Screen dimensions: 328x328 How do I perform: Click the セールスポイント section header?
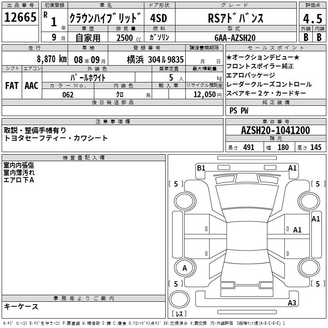(276, 48)
